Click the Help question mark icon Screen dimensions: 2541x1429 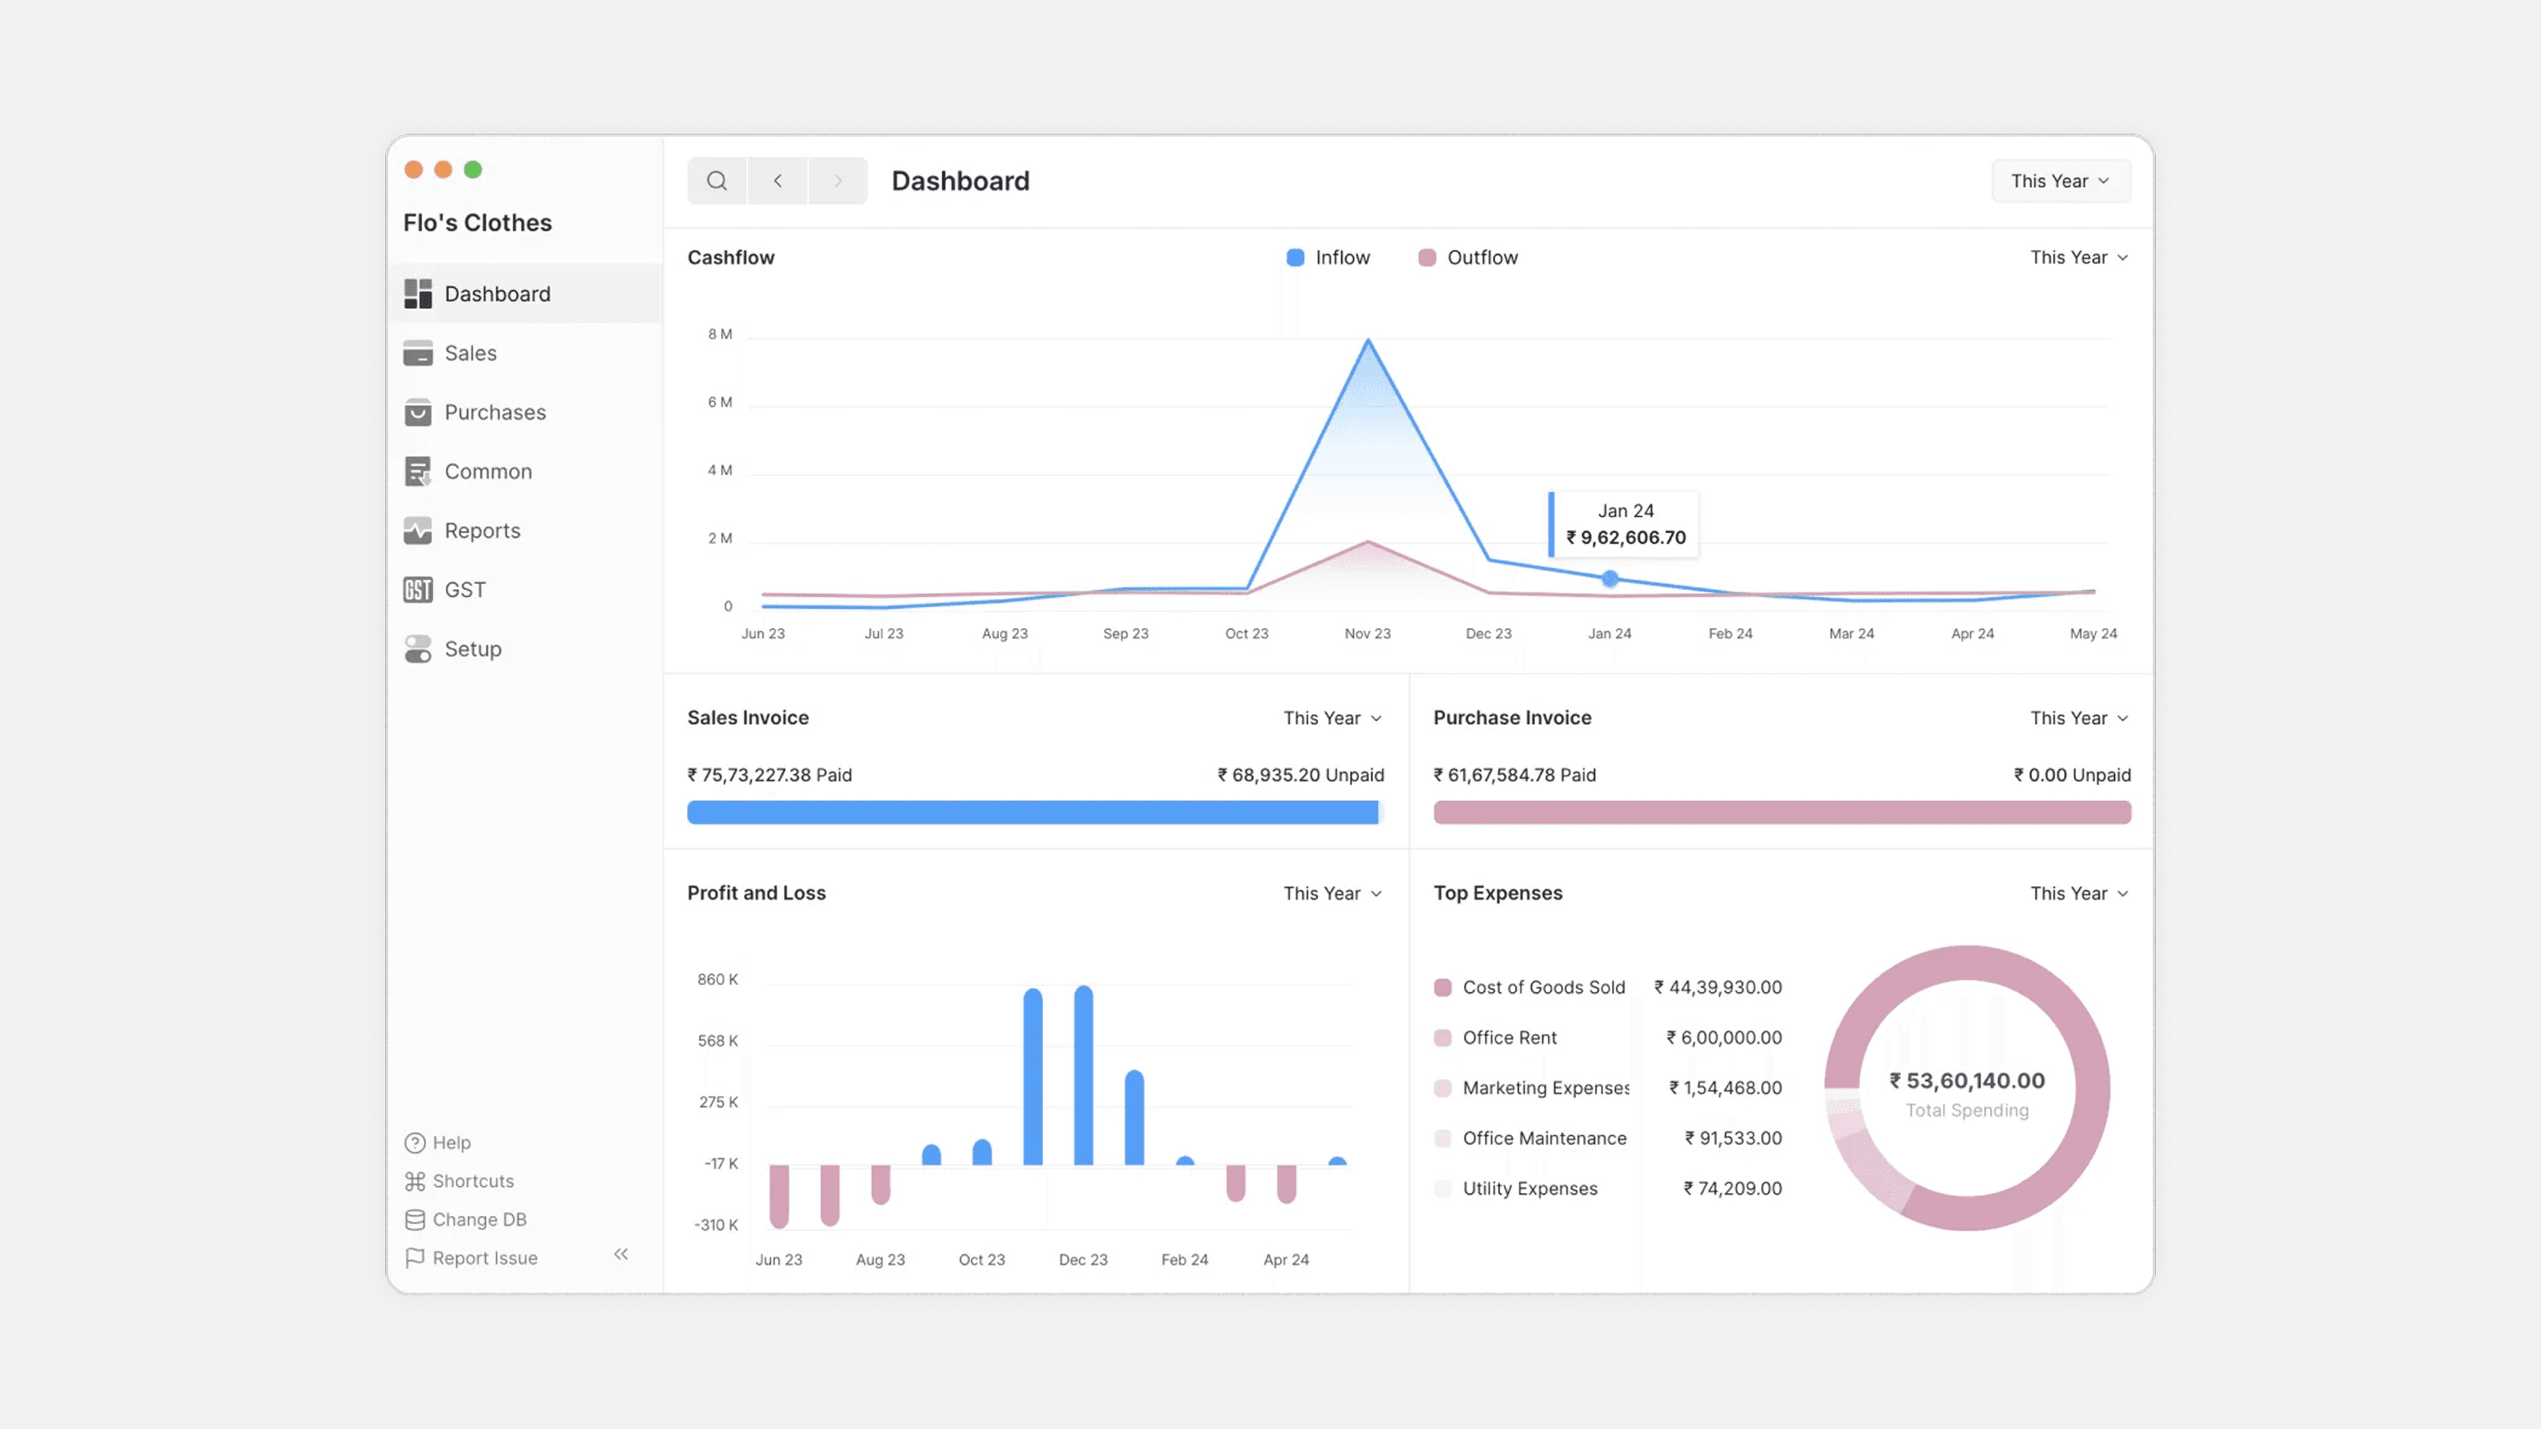[416, 1143]
